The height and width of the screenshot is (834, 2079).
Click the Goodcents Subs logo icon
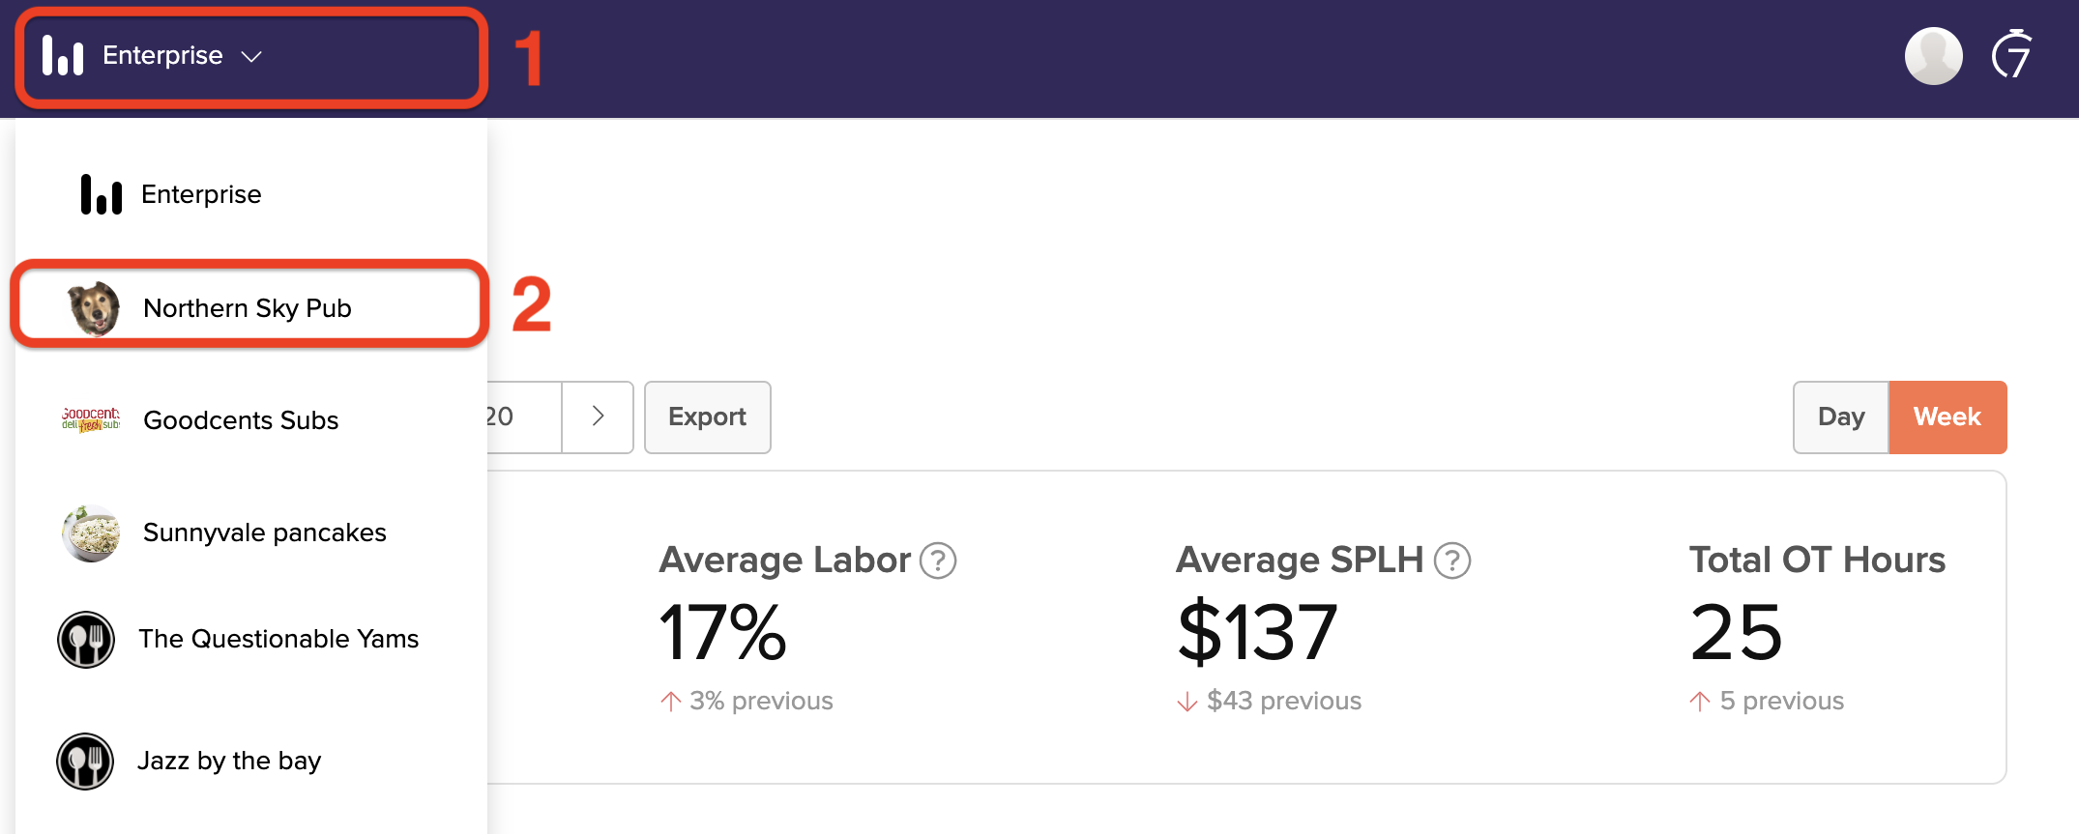point(91,419)
